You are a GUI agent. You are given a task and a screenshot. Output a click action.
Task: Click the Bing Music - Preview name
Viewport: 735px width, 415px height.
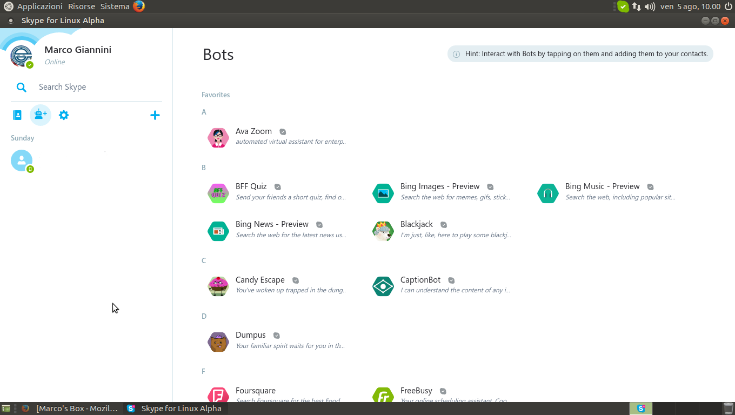pyautogui.click(x=603, y=186)
